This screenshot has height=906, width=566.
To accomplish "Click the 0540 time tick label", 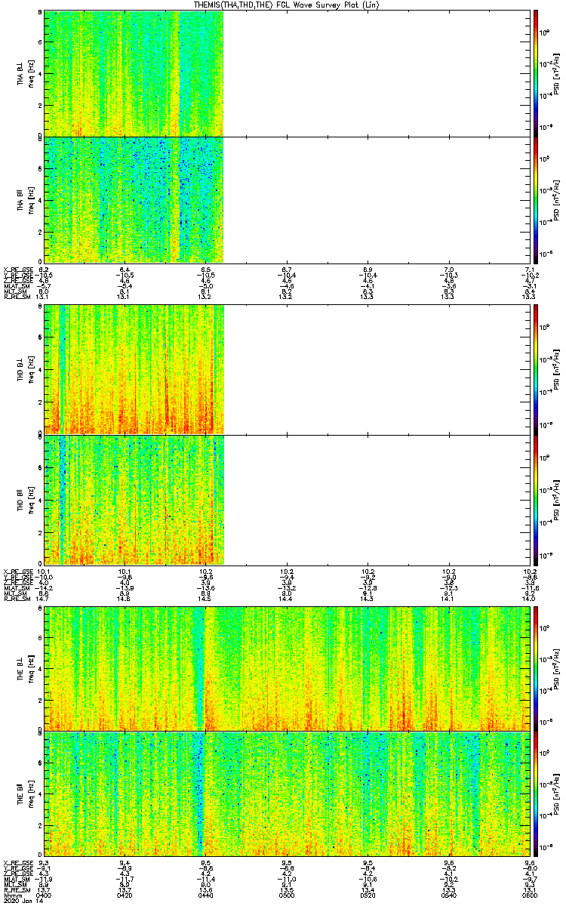I will tap(449, 894).
